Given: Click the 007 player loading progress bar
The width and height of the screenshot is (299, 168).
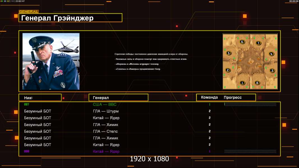Looking at the screenshot, I should click(x=250, y=104).
